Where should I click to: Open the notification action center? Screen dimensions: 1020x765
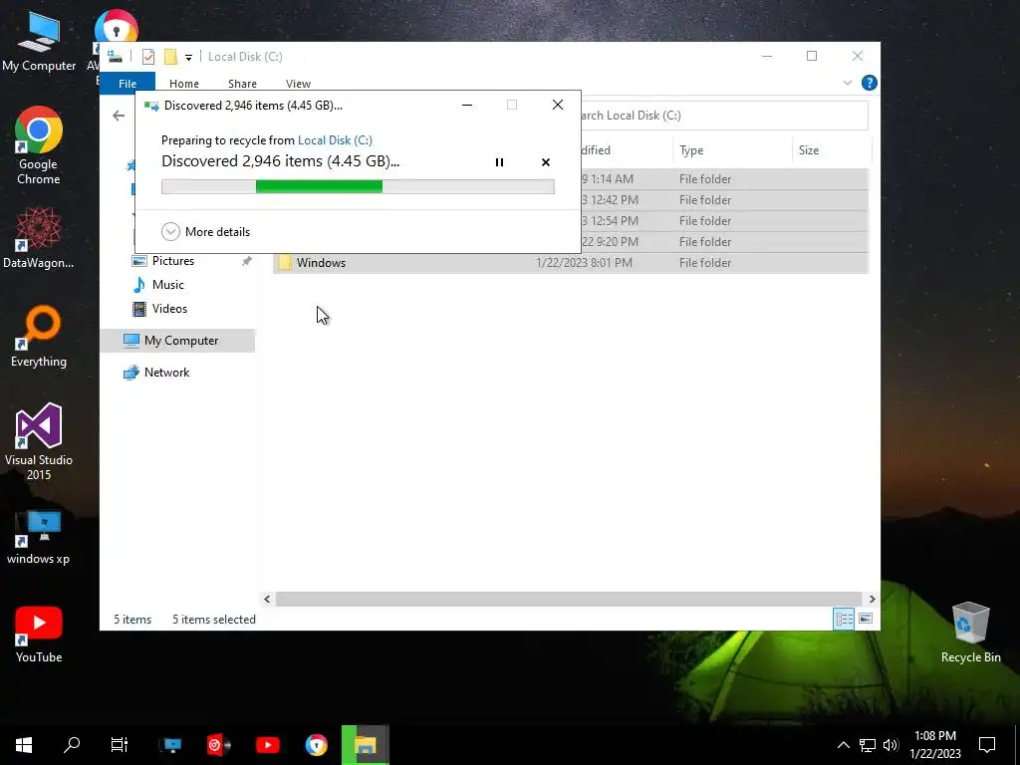[x=987, y=745]
